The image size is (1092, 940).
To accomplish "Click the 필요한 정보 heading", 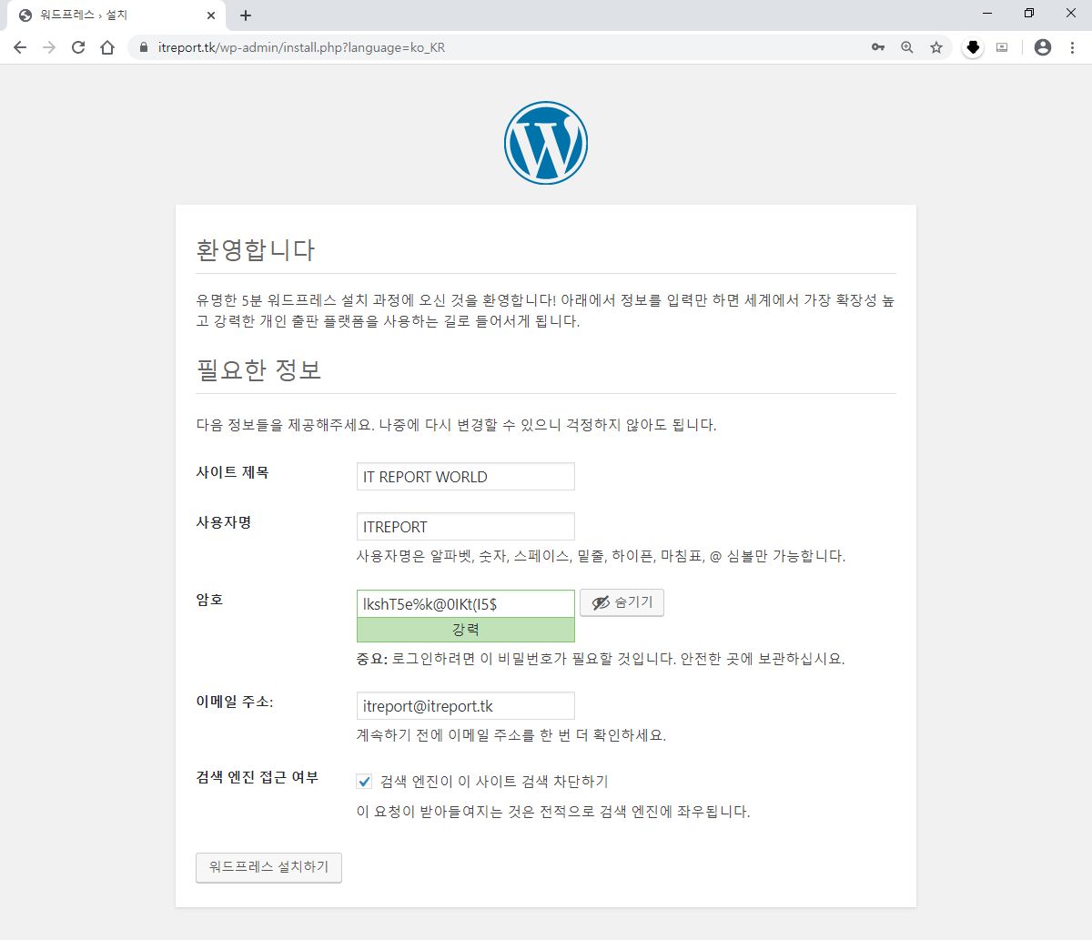I will [259, 369].
